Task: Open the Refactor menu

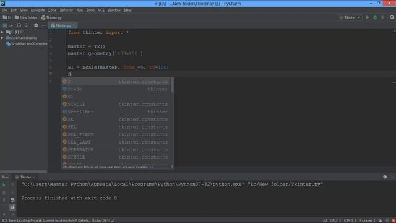Action: click(x=66, y=10)
